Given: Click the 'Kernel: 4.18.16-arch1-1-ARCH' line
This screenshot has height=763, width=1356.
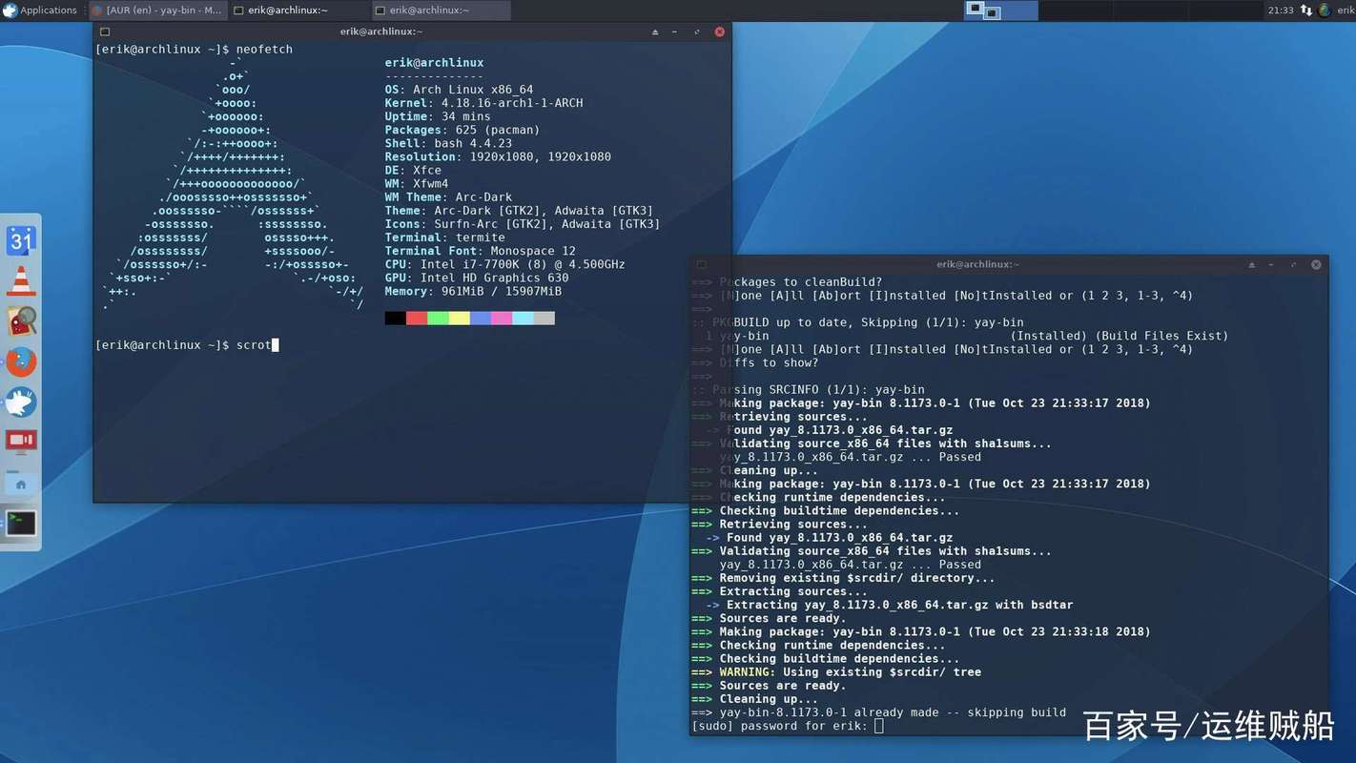Looking at the screenshot, I should pos(483,103).
